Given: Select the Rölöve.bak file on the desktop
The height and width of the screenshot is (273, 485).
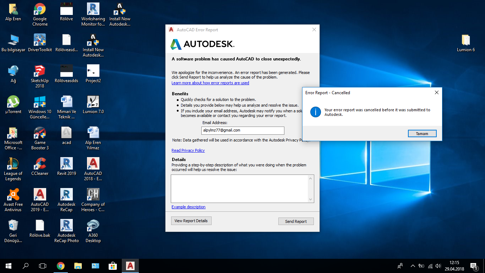Looking at the screenshot, I should (x=40, y=229).
